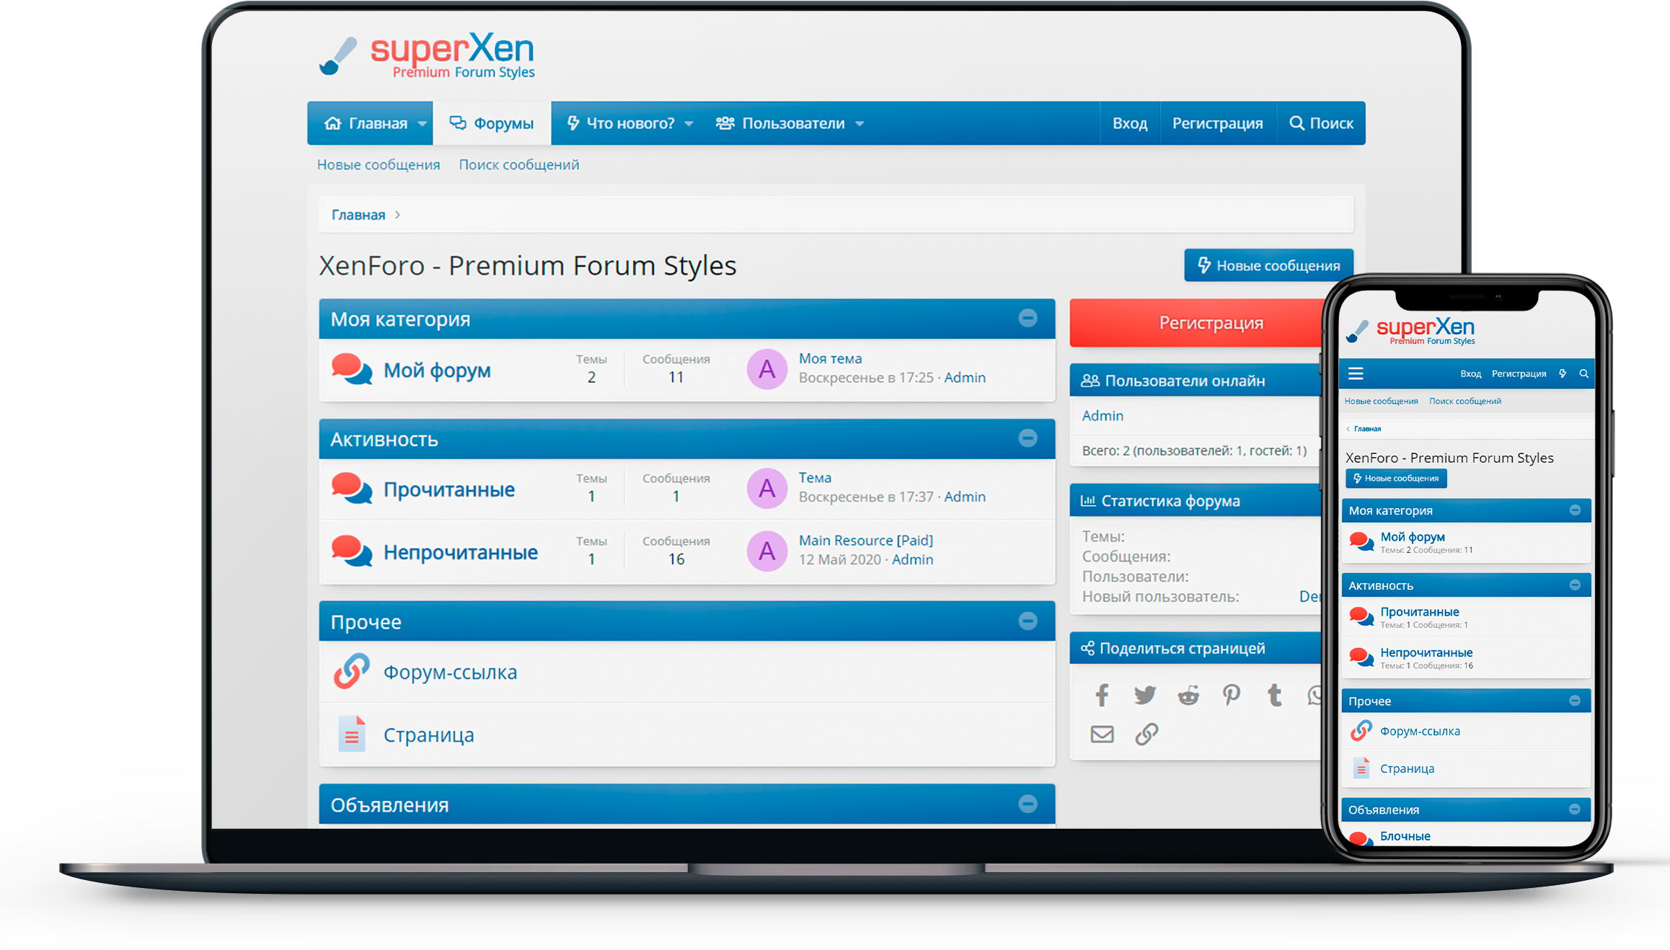Collapse Прочее section on laptop
Image resolution: width=1670 pixels, height=950 pixels.
pos(1028,621)
